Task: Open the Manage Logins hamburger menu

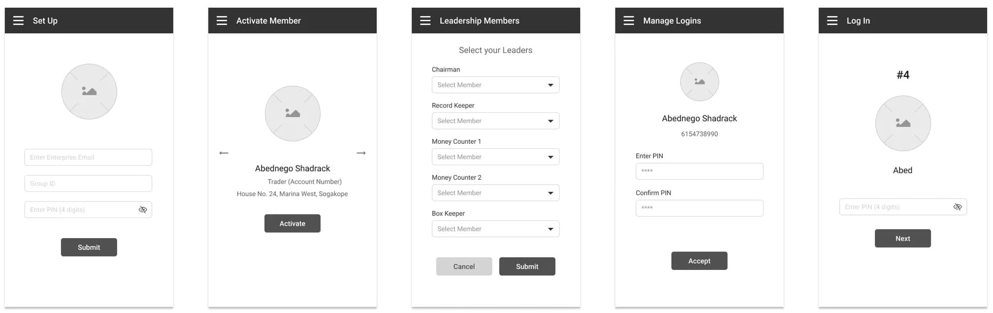Action: point(628,21)
